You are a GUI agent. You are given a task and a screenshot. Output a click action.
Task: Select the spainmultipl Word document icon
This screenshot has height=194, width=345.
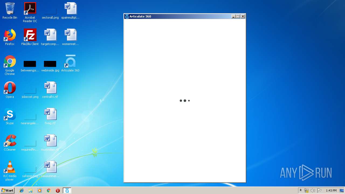click(70, 11)
